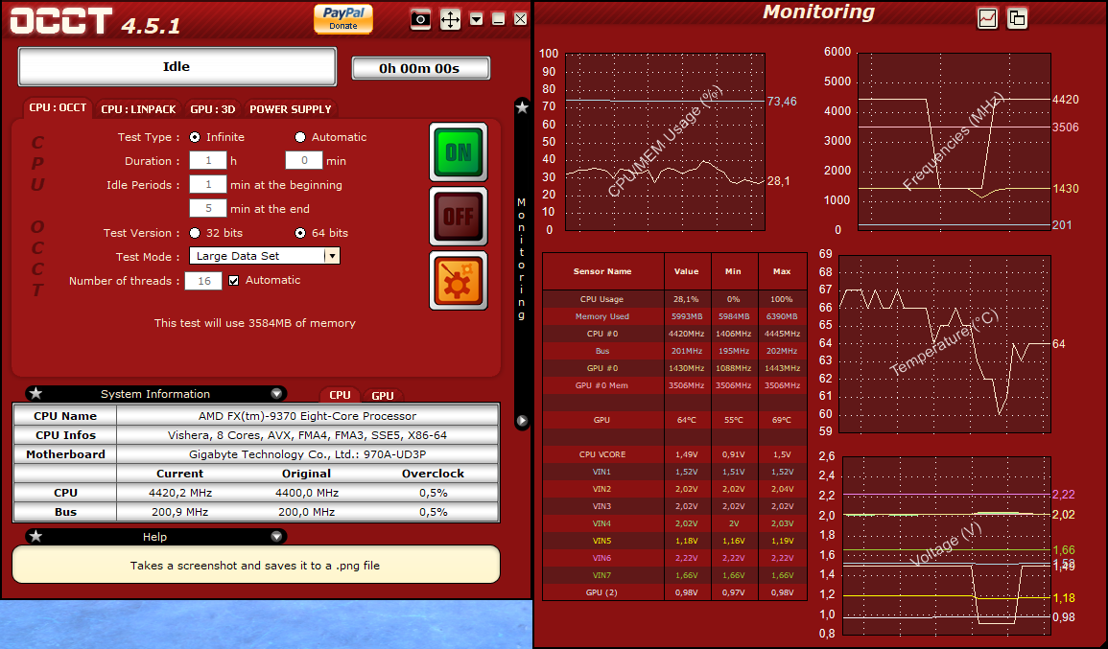Open the title bar dropdown arrow menu
Viewport: 1108px width, 649px height.
pyautogui.click(x=476, y=19)
